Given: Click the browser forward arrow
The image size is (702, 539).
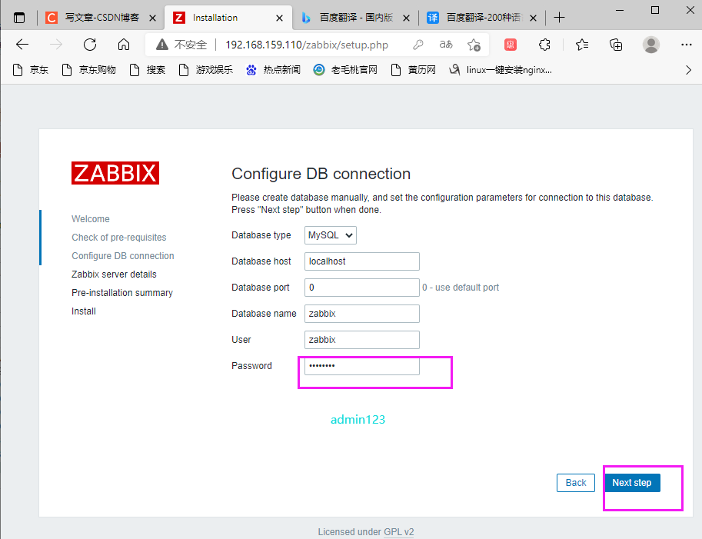Looking at the screenshot, I should pyautogui.click(x=56, y=45).
